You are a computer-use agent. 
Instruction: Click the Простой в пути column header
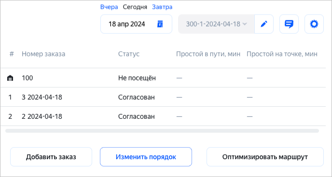coord(208,54)
